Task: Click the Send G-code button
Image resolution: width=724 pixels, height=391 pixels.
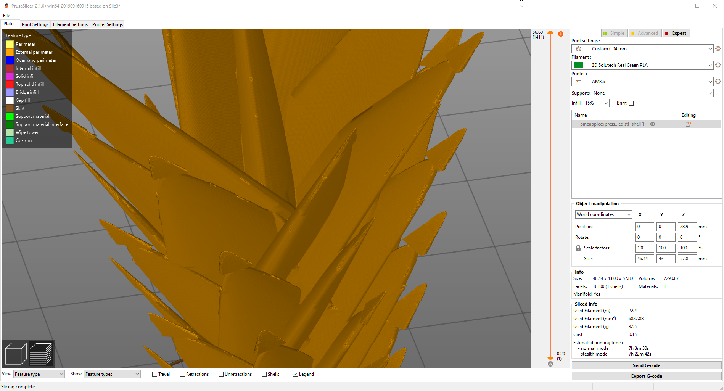Action: click(x=646, y=365)
